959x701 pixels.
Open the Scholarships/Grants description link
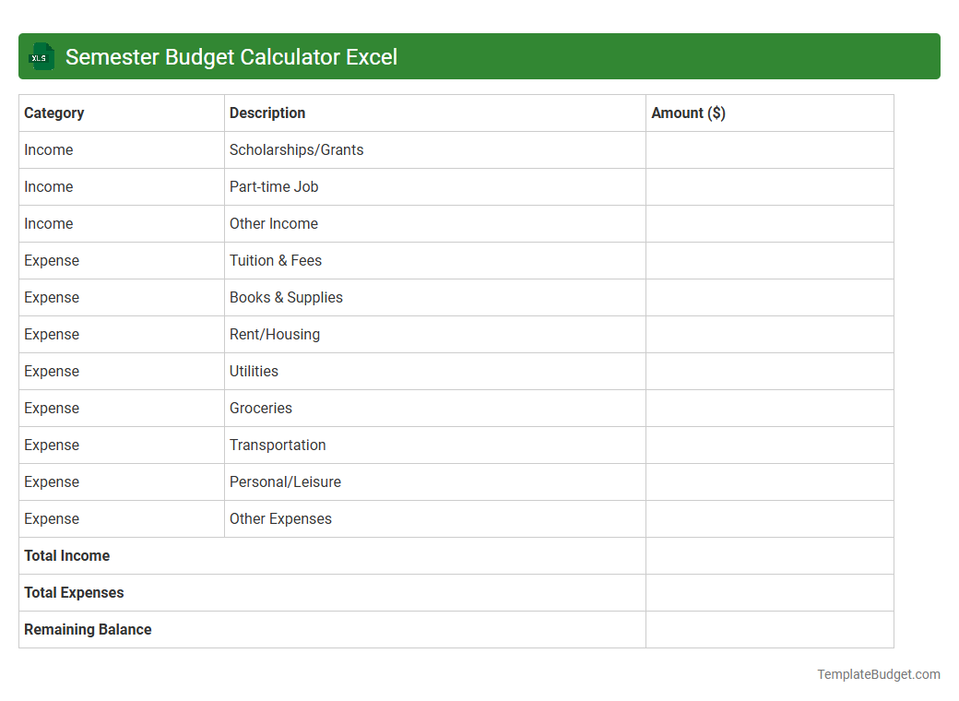click(296, 149)
